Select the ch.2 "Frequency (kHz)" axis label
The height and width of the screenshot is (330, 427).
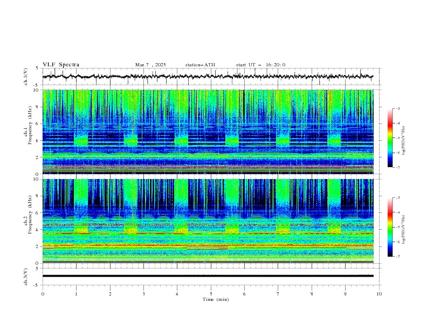pyautogui.click(x=30, y=215)
